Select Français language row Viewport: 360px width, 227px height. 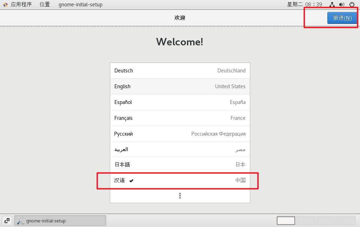[180, 118]
